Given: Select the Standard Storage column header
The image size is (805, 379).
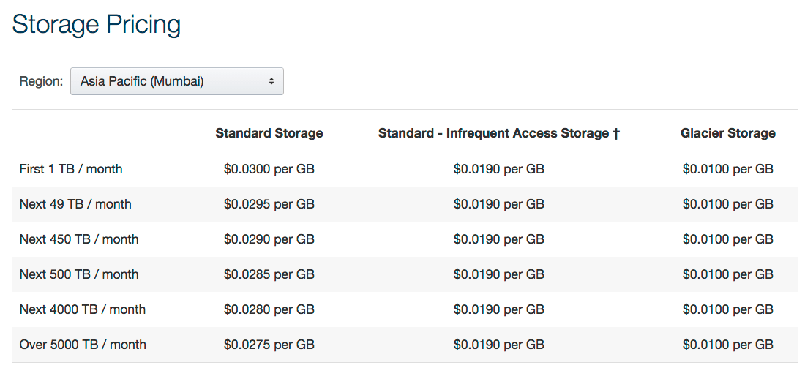Looking at the screenshot, I should point(269,133).
